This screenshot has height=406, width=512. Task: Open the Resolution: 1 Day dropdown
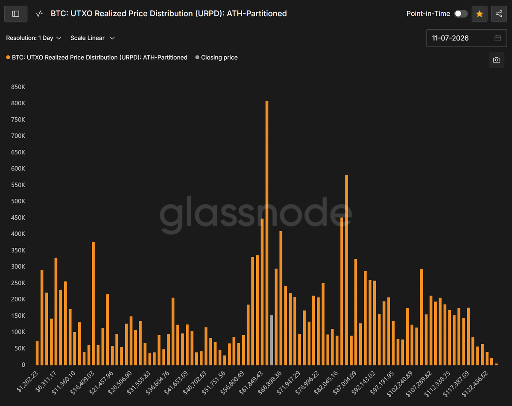pyautogui.click(x=34, y=38)
